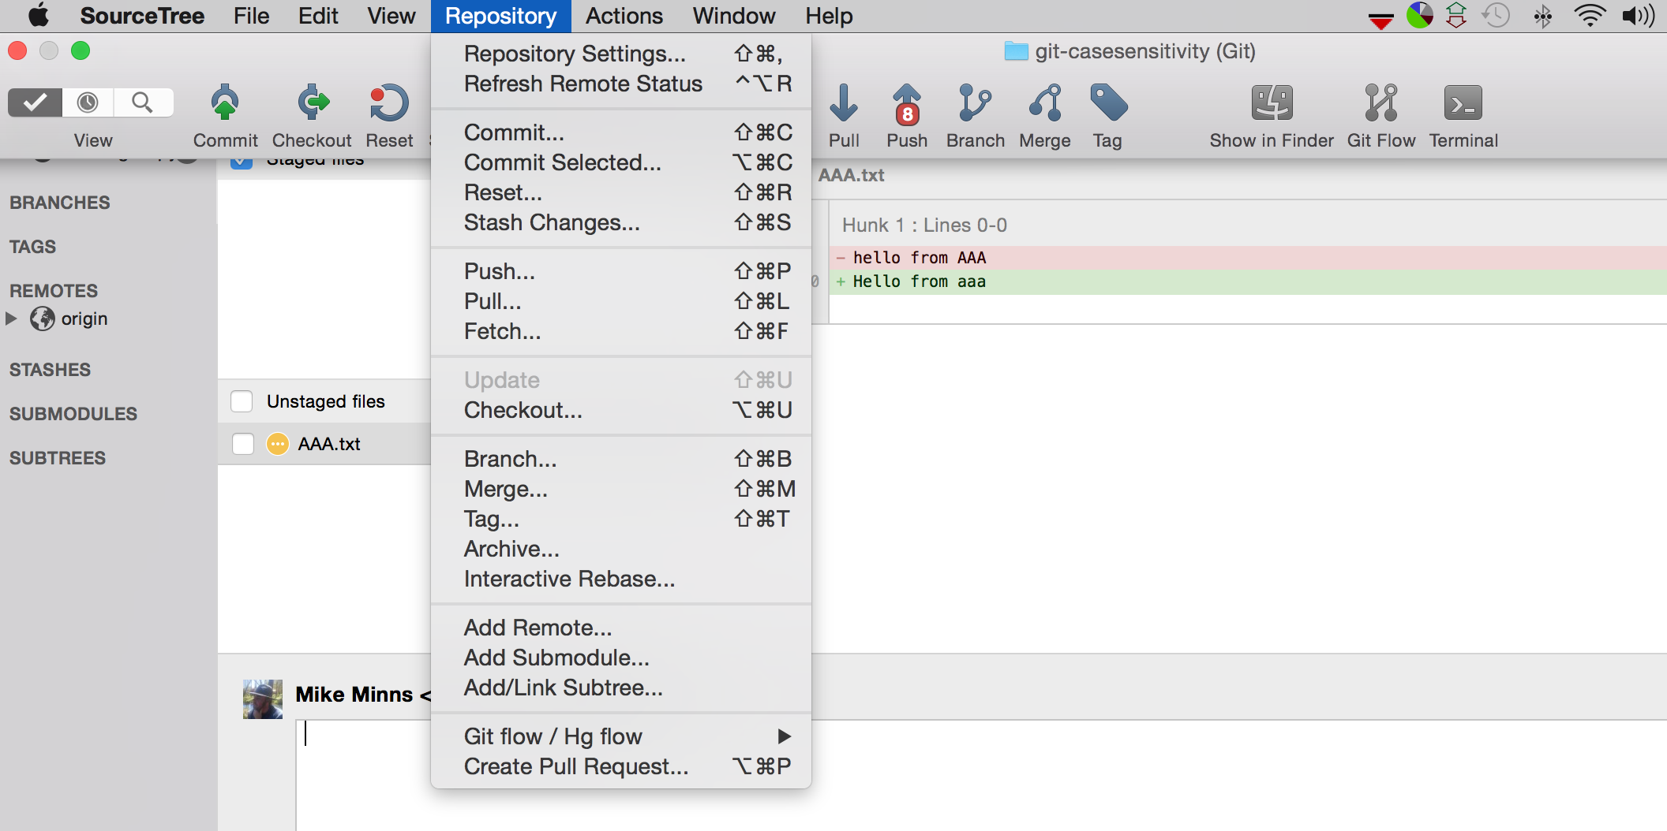Open the Help menu
The width and height of the screenshot is (1667, 831).
829,16
